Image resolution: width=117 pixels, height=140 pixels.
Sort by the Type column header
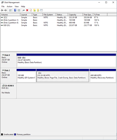(38, 15)
